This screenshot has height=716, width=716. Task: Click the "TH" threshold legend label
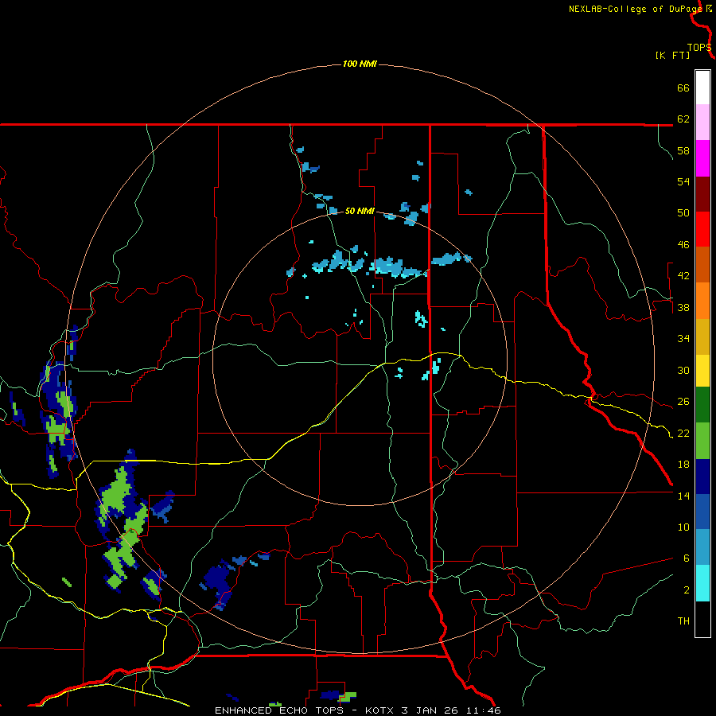(683, 621)
